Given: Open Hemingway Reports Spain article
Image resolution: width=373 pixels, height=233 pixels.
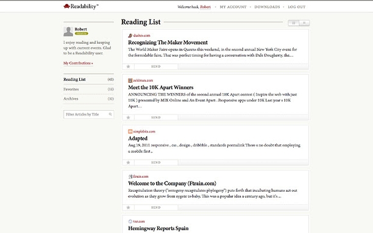Looking at the screenshot, I should [158, 229].
